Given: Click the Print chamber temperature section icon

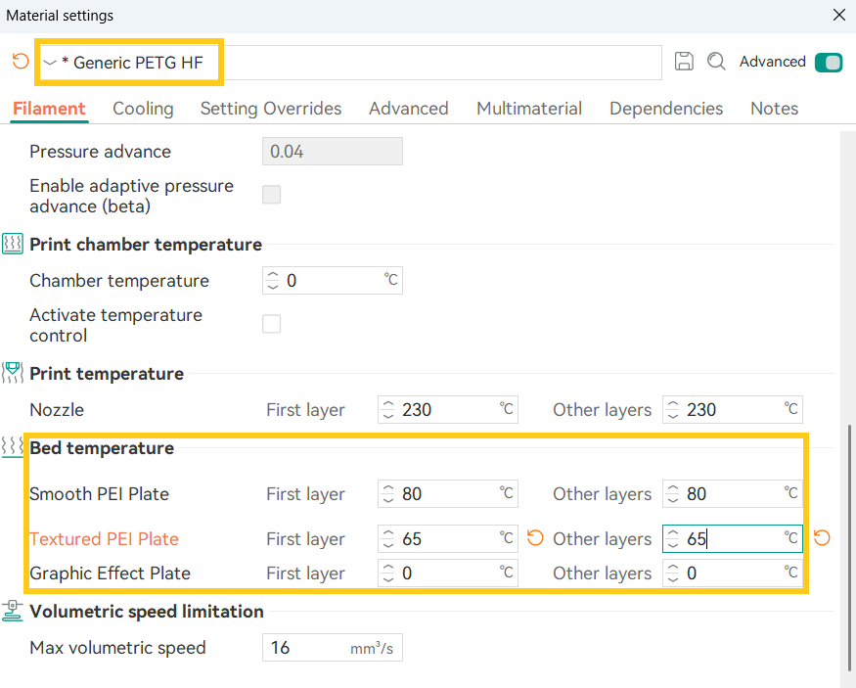Looking at the screenshot, I should (x=13, y=244).
